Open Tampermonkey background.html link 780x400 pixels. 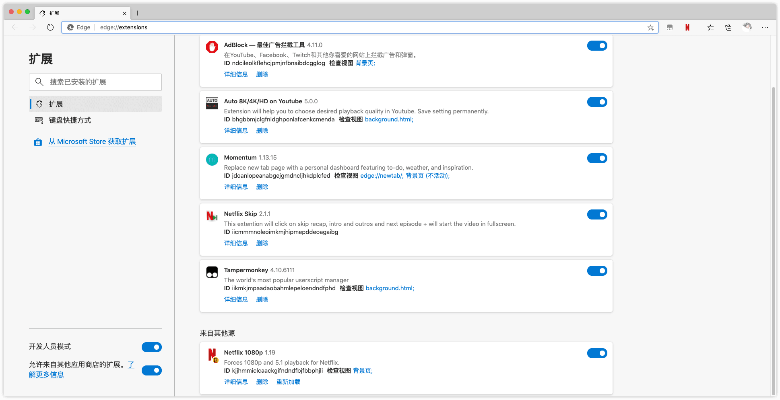(x=390, y=288)
